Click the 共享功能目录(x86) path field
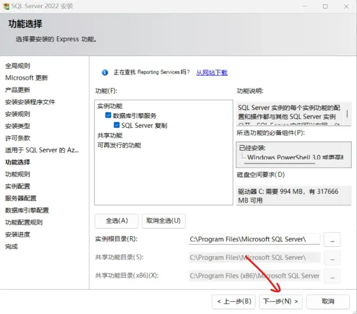 tap(254, 276)
